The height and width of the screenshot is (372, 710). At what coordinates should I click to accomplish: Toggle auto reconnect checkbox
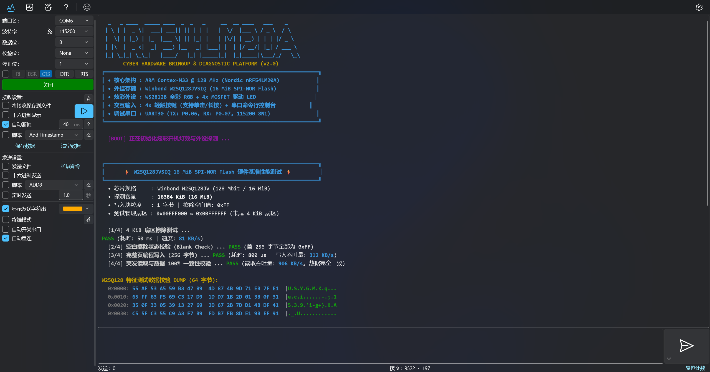coord(6,238)
